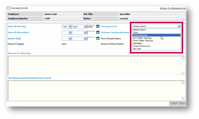Open calendar picker for Date Of Misconduct
This screenshot has width=199, height=119.
(x=98, y=33)
